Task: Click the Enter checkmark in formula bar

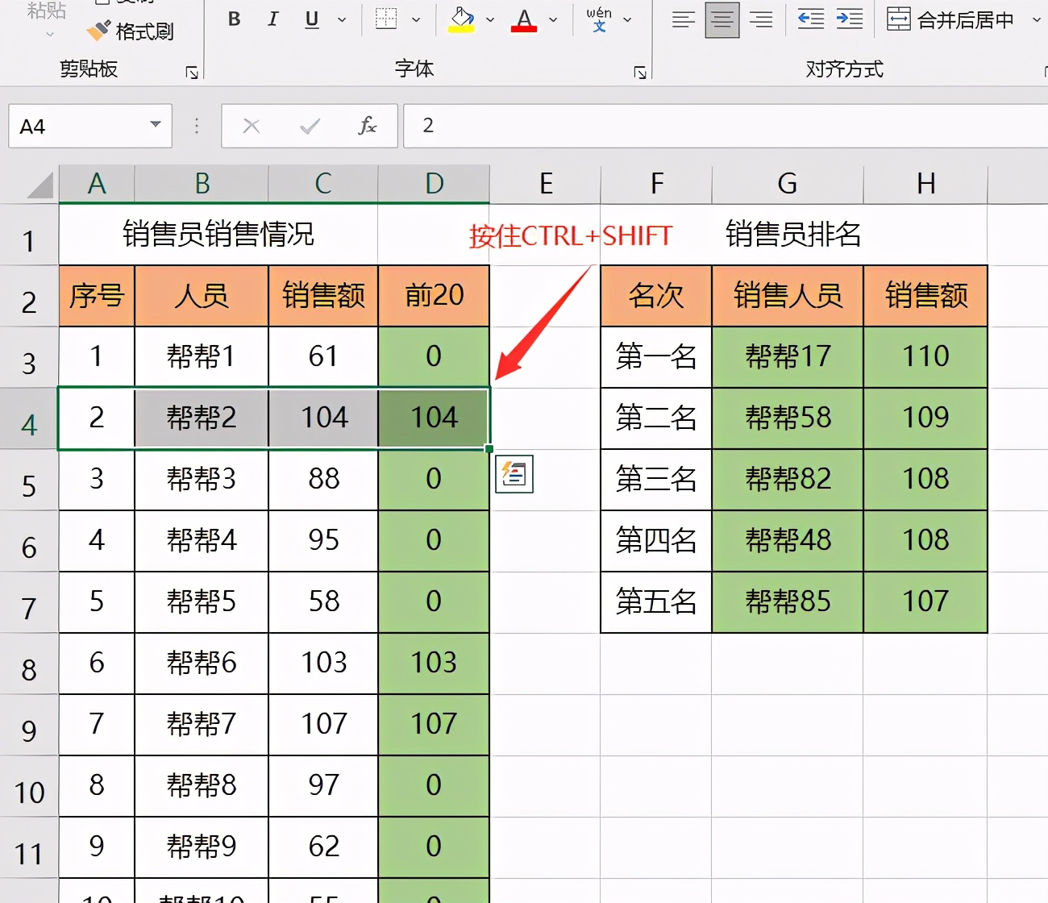Action: pos(309,126)
